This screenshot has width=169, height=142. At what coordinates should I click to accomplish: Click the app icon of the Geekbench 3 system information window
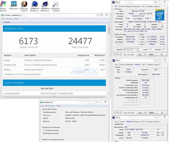point(41,102)
